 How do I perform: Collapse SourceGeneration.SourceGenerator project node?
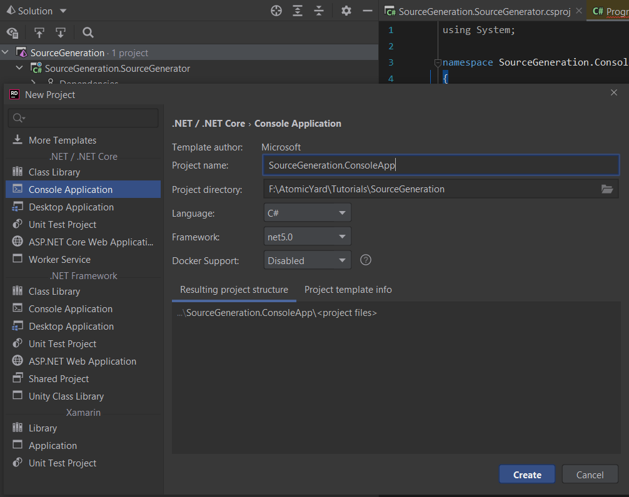(x=19, y=68)
